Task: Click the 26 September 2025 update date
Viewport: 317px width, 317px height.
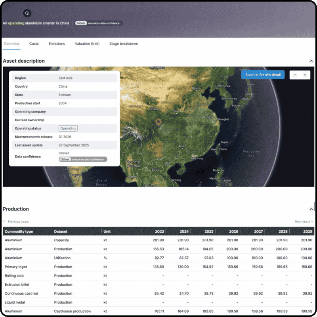Action: coord(74,145)
